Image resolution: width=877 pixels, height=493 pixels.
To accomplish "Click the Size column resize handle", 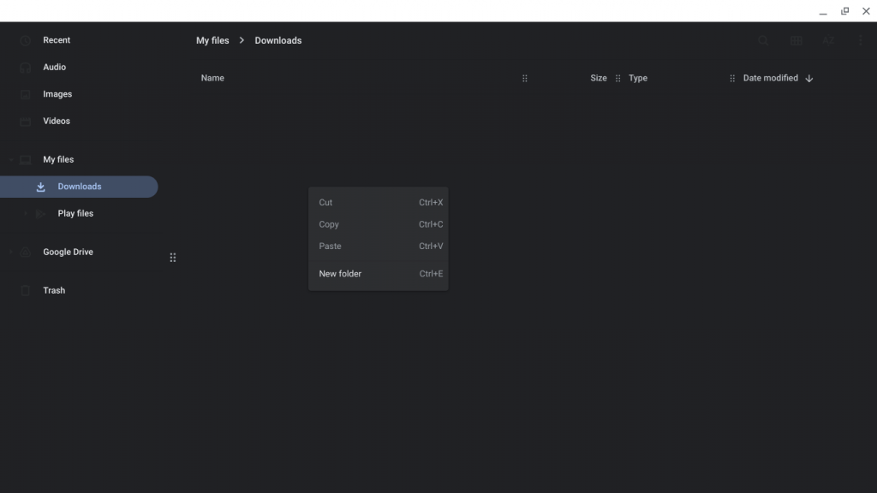I will tap(617, 78).
